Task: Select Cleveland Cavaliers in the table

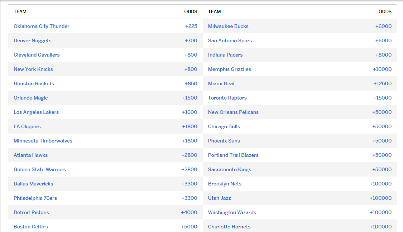Action: coord(37,55)
